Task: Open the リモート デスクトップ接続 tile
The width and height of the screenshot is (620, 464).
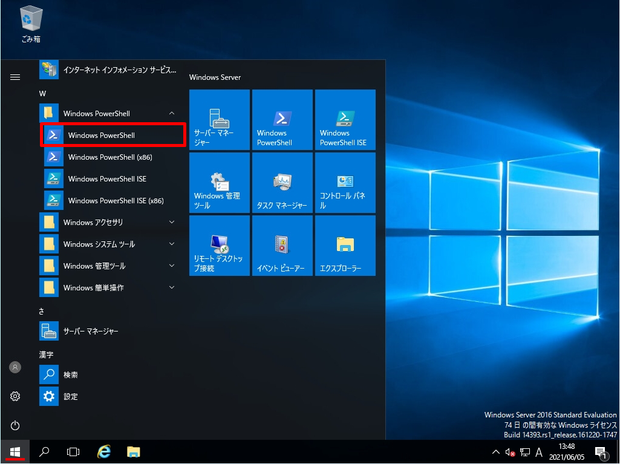Action: [220, 246]
